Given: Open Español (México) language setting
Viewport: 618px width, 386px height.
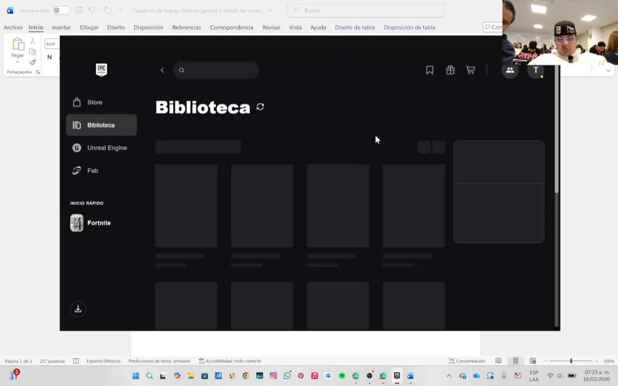Looking at the screenshot, I should [103, 361].
